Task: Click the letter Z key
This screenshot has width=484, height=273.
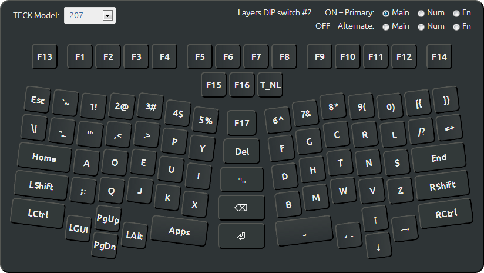Action: click(400, 191)
